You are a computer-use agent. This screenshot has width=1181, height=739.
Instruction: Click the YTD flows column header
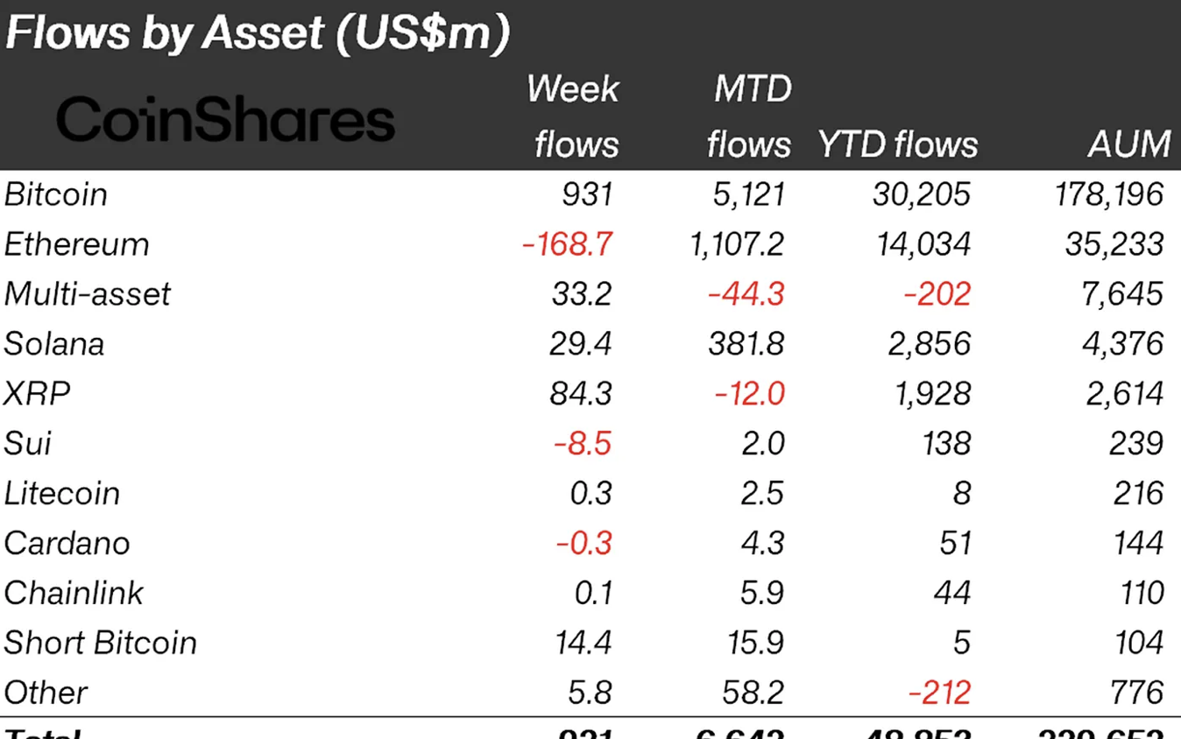click(x=897, y=144)
